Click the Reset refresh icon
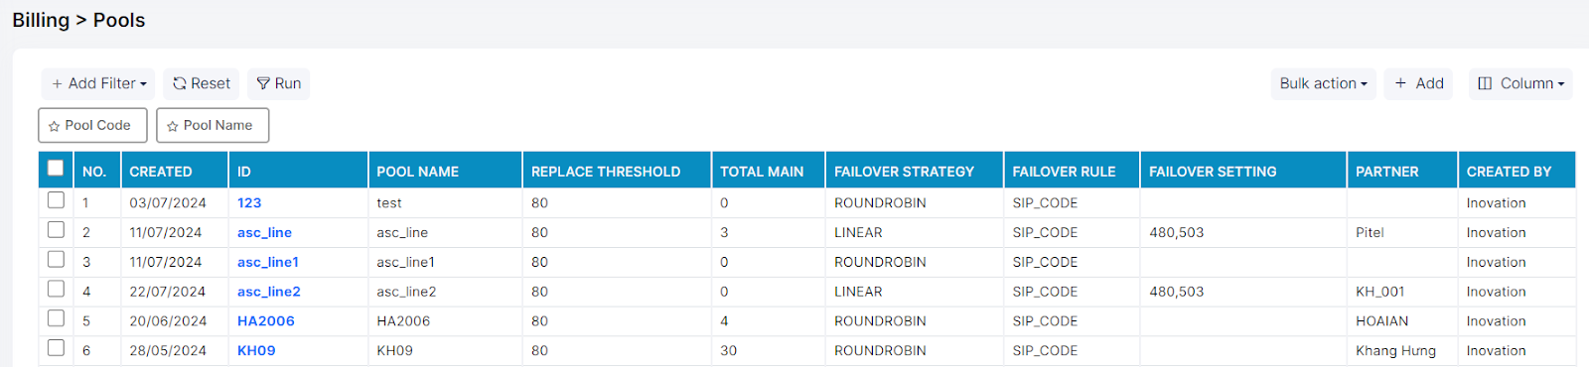Image resolution: width=1589 pixels, height=367 pixels. point(180,84)
